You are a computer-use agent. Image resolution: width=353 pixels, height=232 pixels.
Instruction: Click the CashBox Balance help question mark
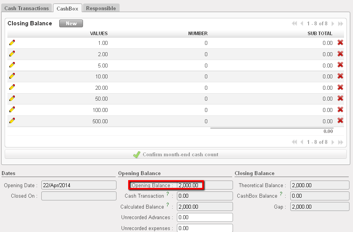tap(281, 194)
